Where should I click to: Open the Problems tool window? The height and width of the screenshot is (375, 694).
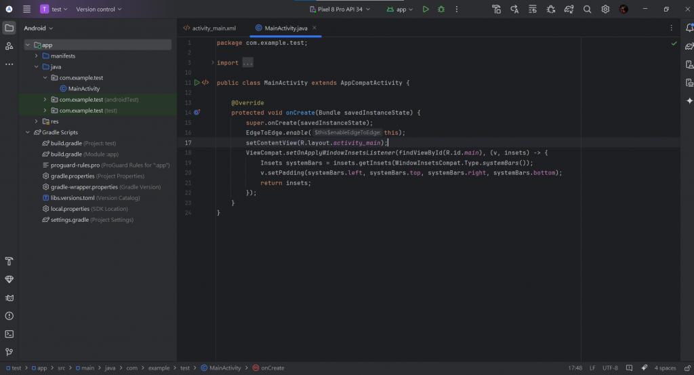pos(9,316)
